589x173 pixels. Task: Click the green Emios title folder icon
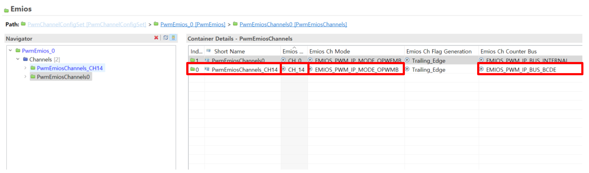[6, 10]
